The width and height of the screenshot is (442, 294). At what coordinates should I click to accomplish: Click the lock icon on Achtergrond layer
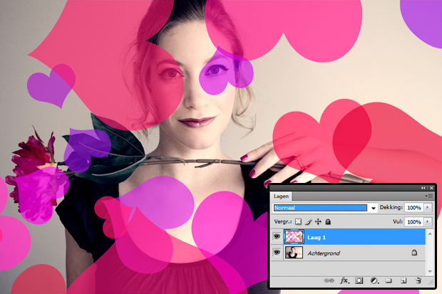[x=414, y=253]
